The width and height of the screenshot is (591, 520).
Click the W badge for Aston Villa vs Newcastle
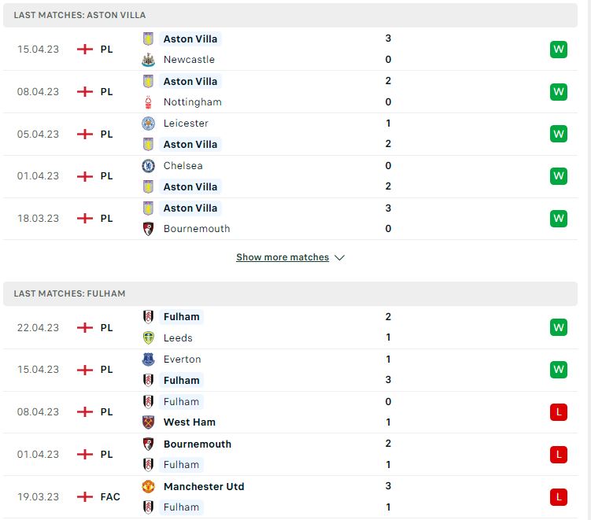(x=559, y=50)
